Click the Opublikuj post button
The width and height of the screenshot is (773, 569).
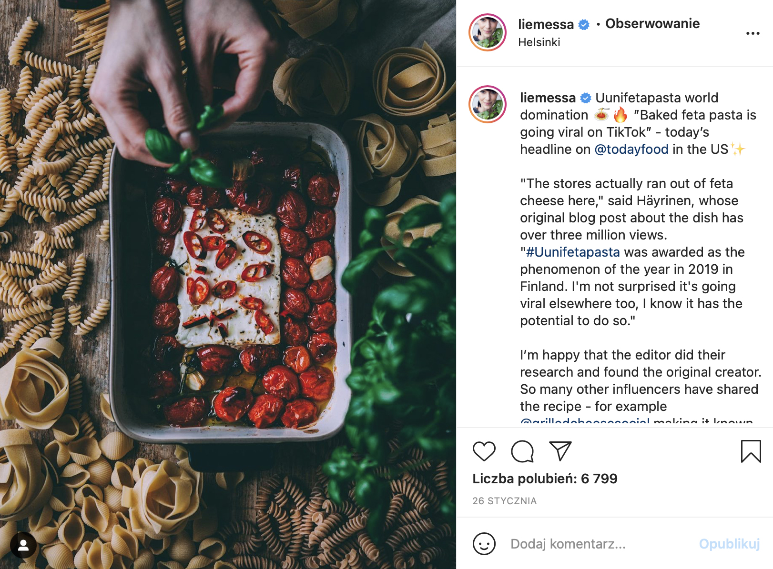coord(729,544)
